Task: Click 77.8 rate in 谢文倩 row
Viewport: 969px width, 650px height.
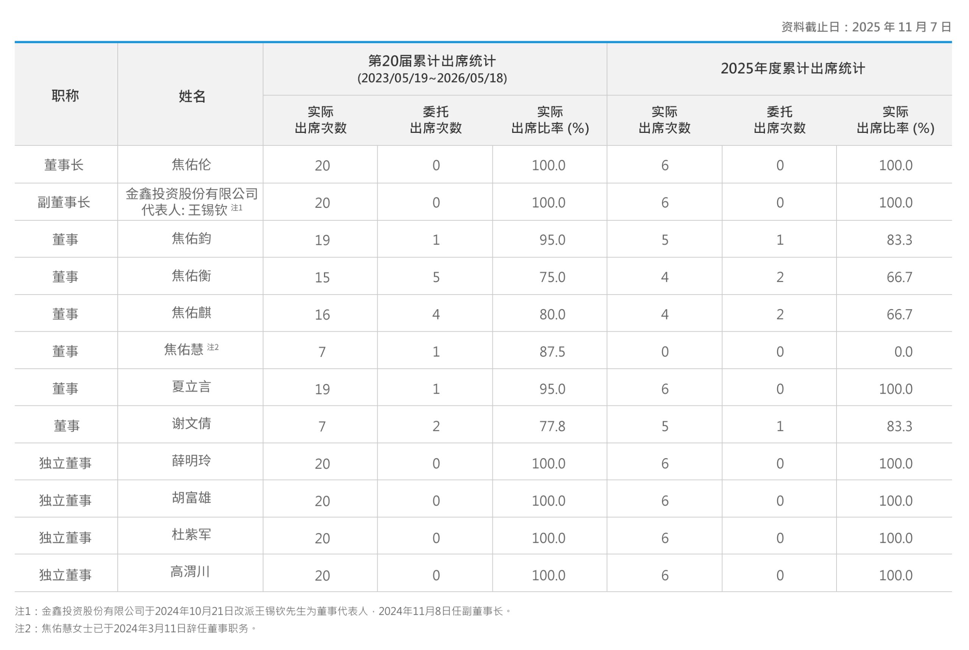Action: 552,426
